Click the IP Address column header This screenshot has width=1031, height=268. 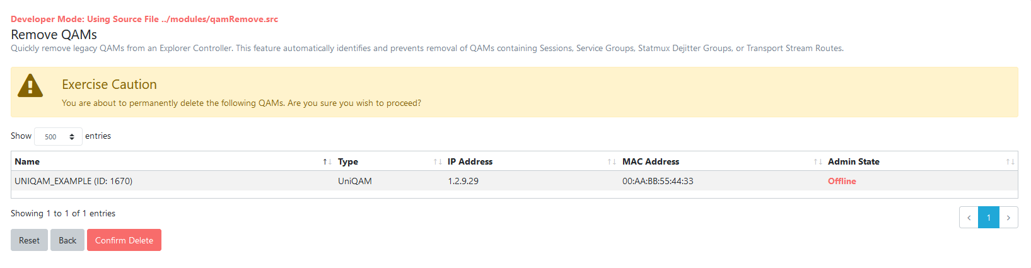point(531,161)
